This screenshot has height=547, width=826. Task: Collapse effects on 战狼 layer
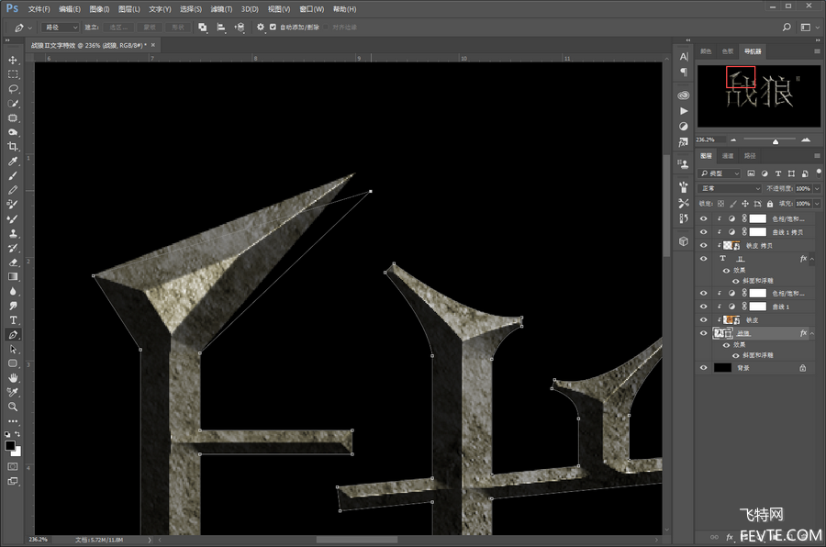click(812, 333)
